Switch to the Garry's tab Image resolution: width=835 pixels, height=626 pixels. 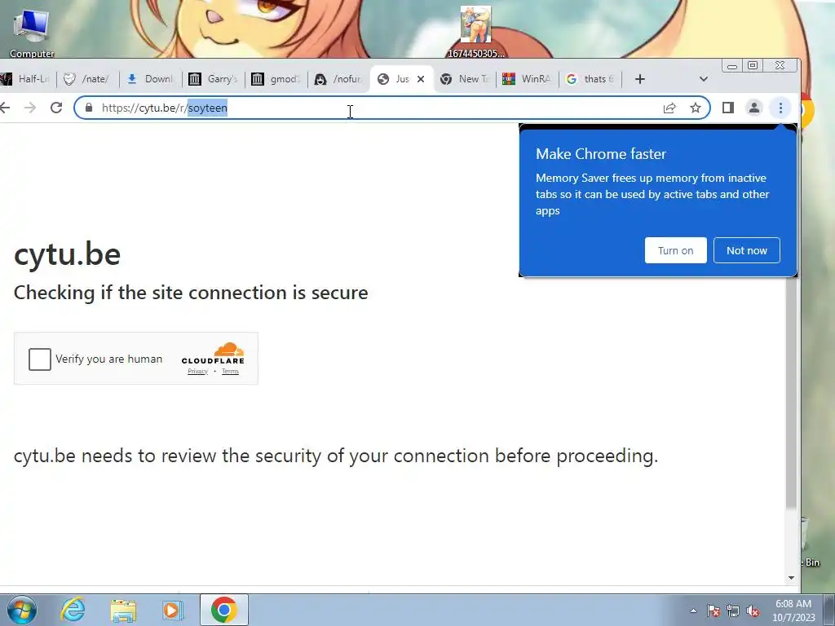pos(214,79)
